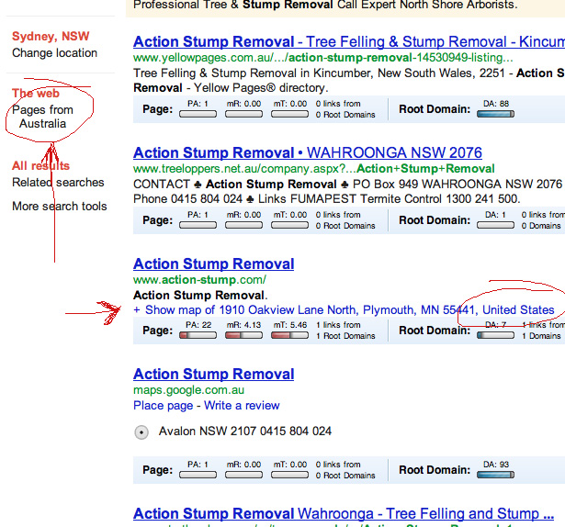The width and height of the screenshot is (565, 527).
Task: Click mR: 4.13 bar in action-stump.com result
Action: (x=243, y=335)
